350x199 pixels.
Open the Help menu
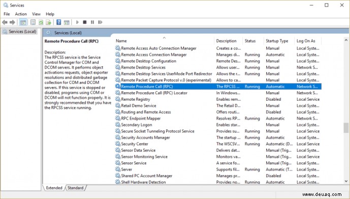point(50,14)
